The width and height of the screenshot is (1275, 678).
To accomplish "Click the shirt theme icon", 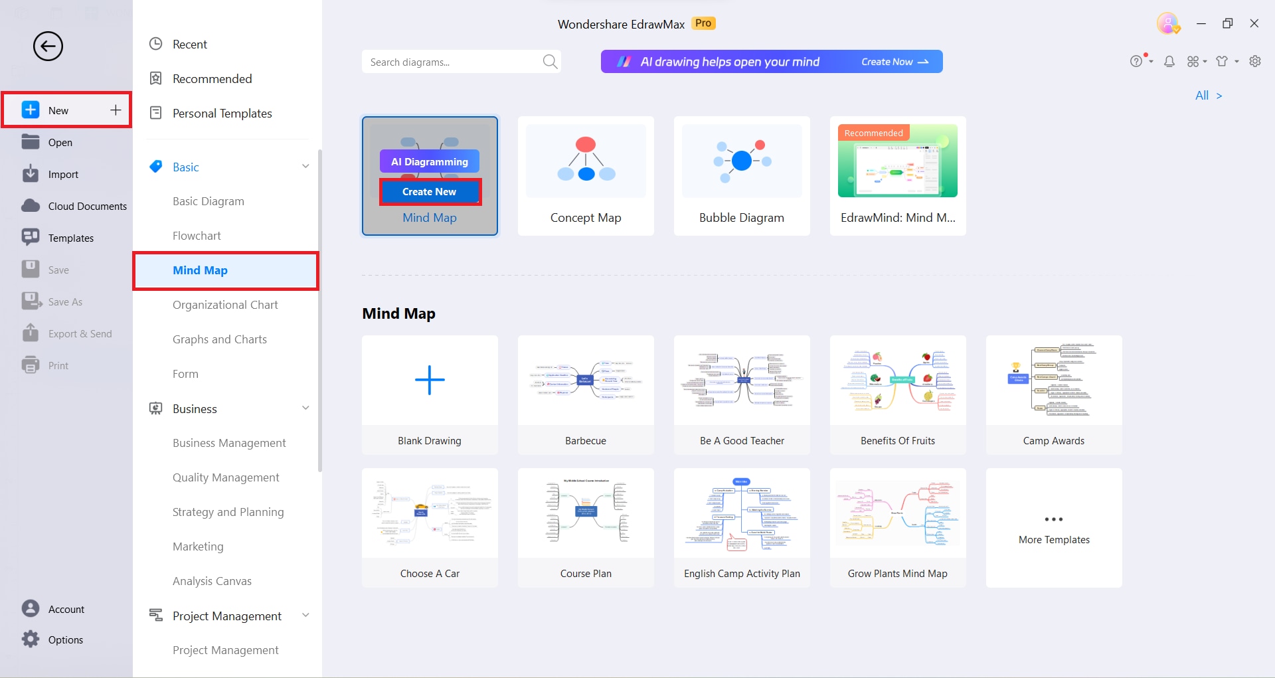I will point(1222,61).
